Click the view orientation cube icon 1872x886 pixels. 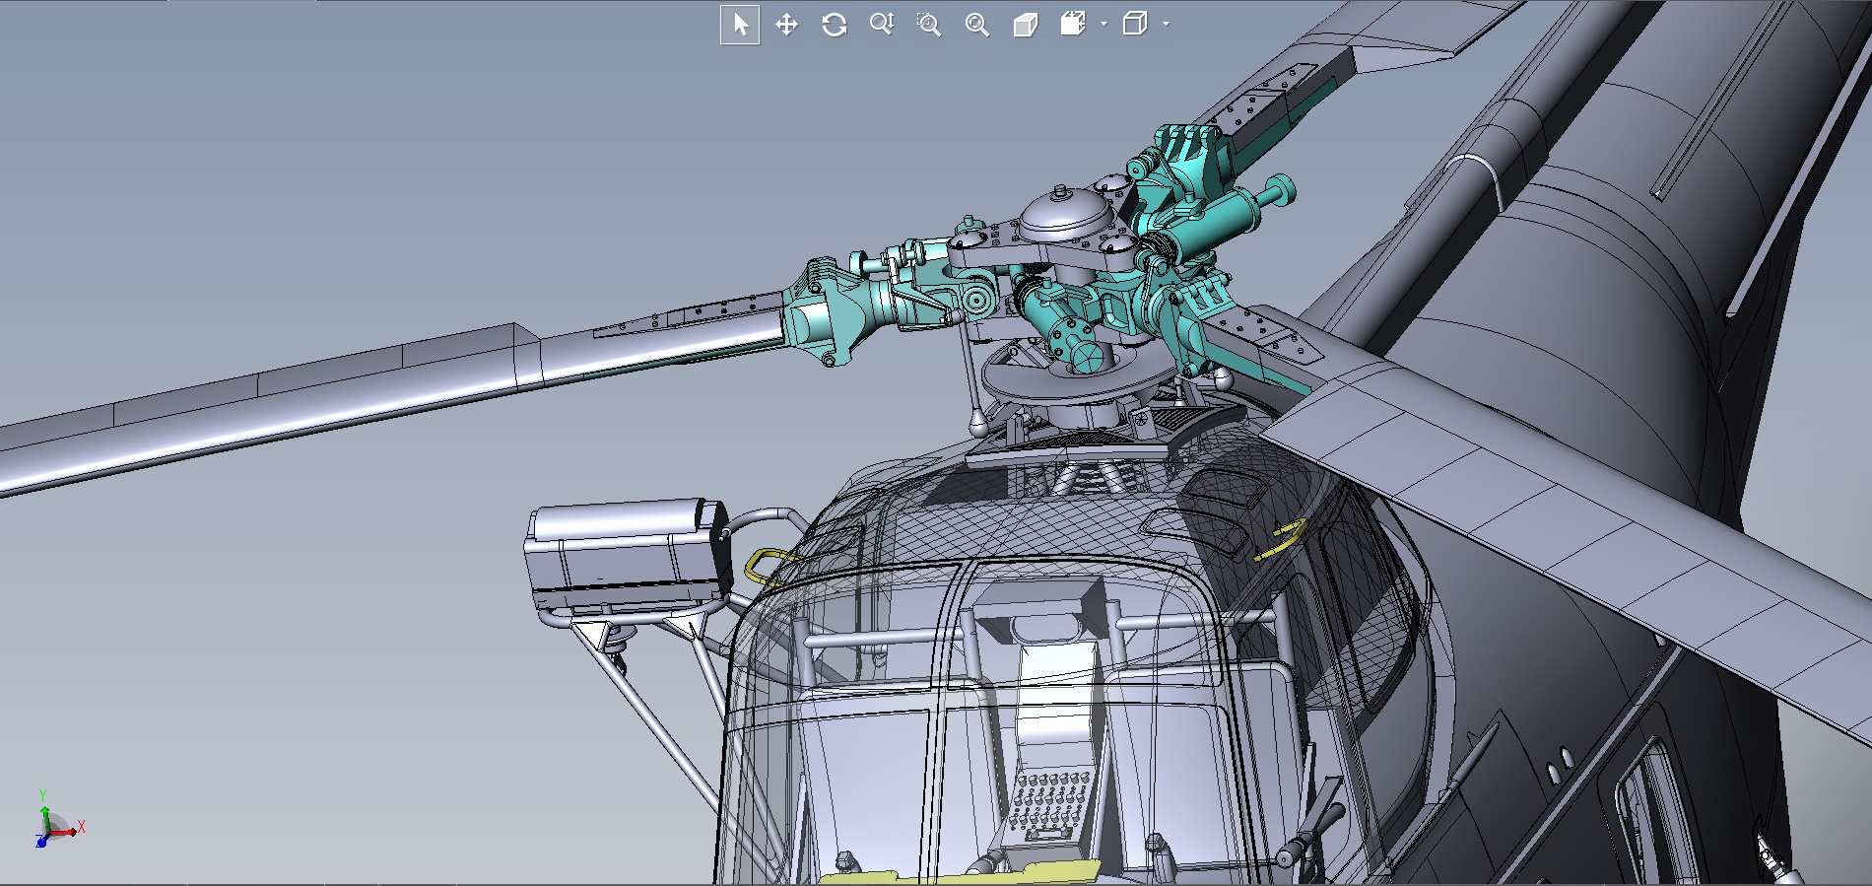(1073, 24)
